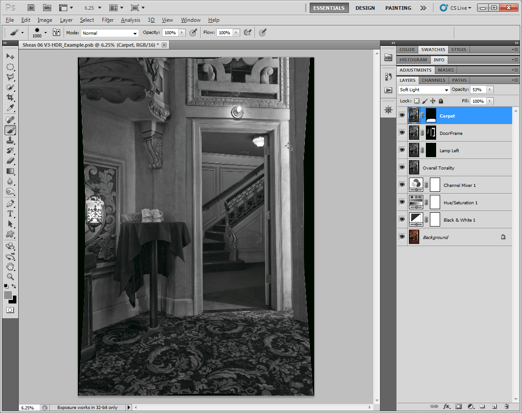
Task: Select the Eyedropper tool
Action: tap(10, 108)
